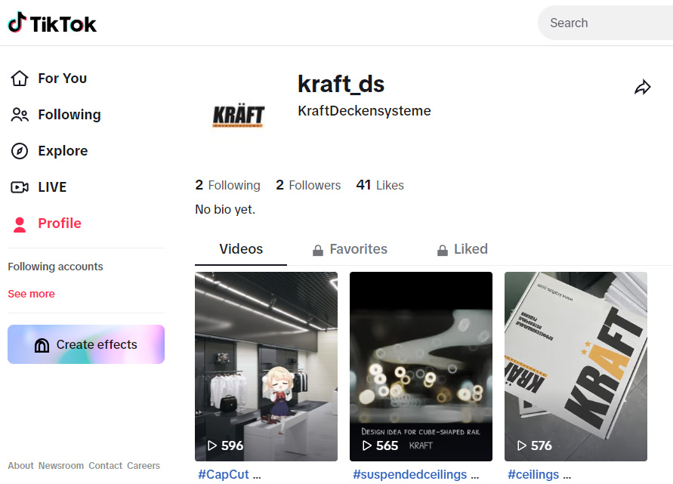Open the LIVE camera icon
This screenshot has width=673, height=484.
pyautogui.click(x=20, y=187)
